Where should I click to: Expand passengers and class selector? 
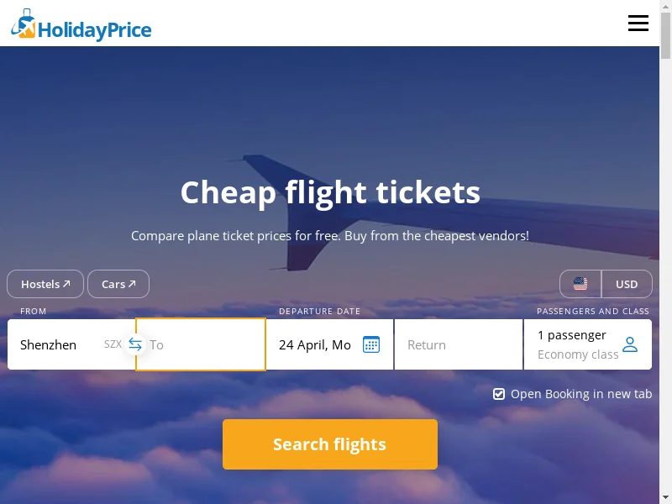tap(578, 344)
